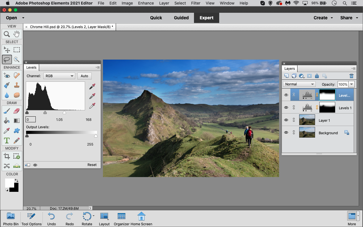Switch to Quick mode tab
The image size is (363, 227).
coord(156,18)
